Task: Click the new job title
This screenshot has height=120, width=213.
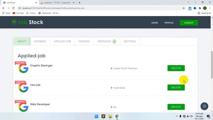Action: (x=35, y=85)
